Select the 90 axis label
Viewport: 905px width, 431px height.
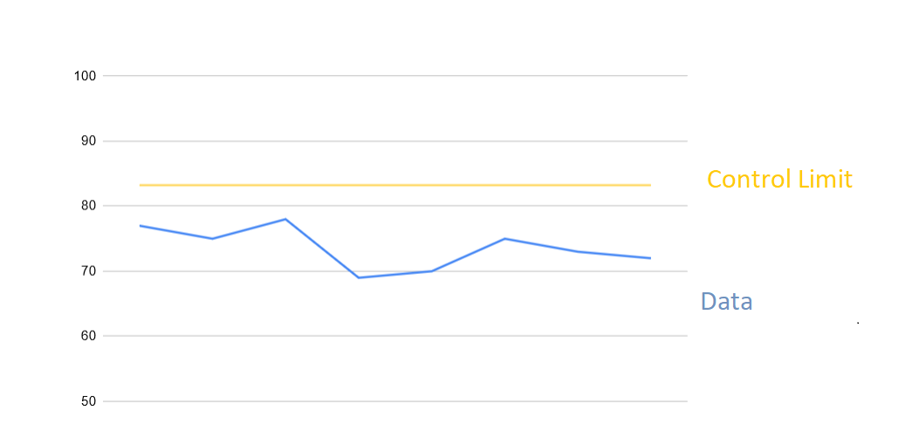point(88,140)
